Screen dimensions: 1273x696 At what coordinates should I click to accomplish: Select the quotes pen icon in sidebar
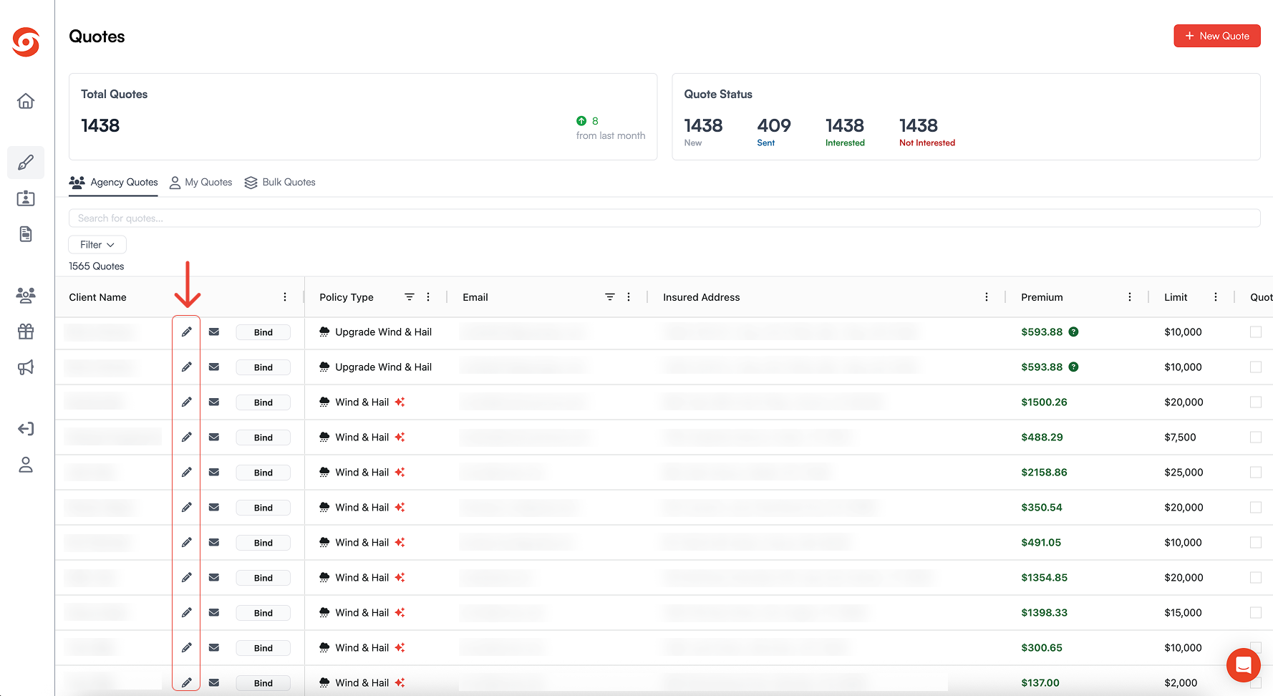click(26, 163)
